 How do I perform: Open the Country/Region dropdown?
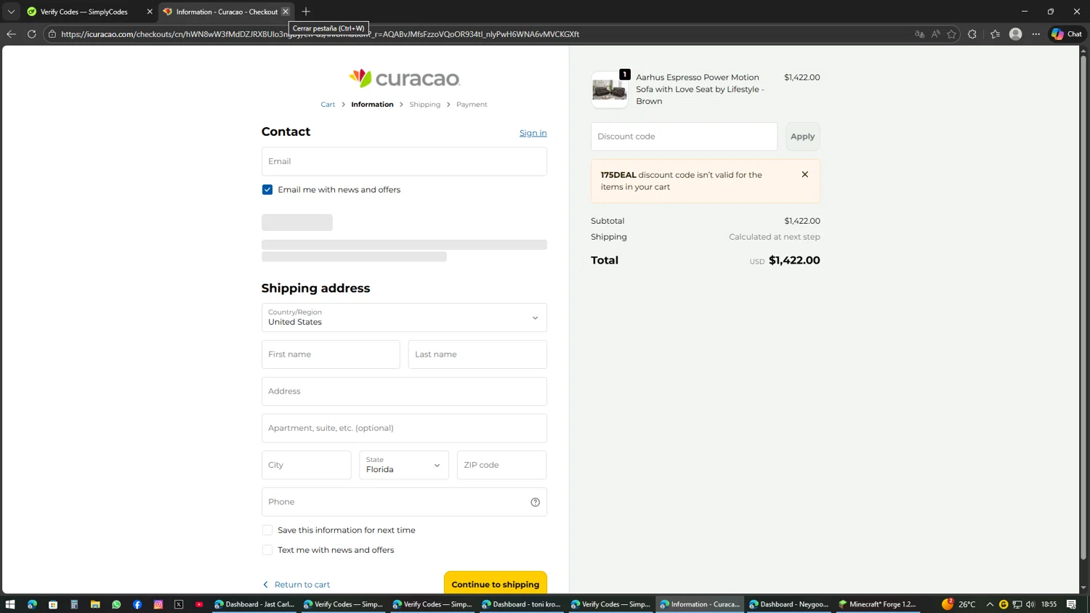[x=404, y=317]
